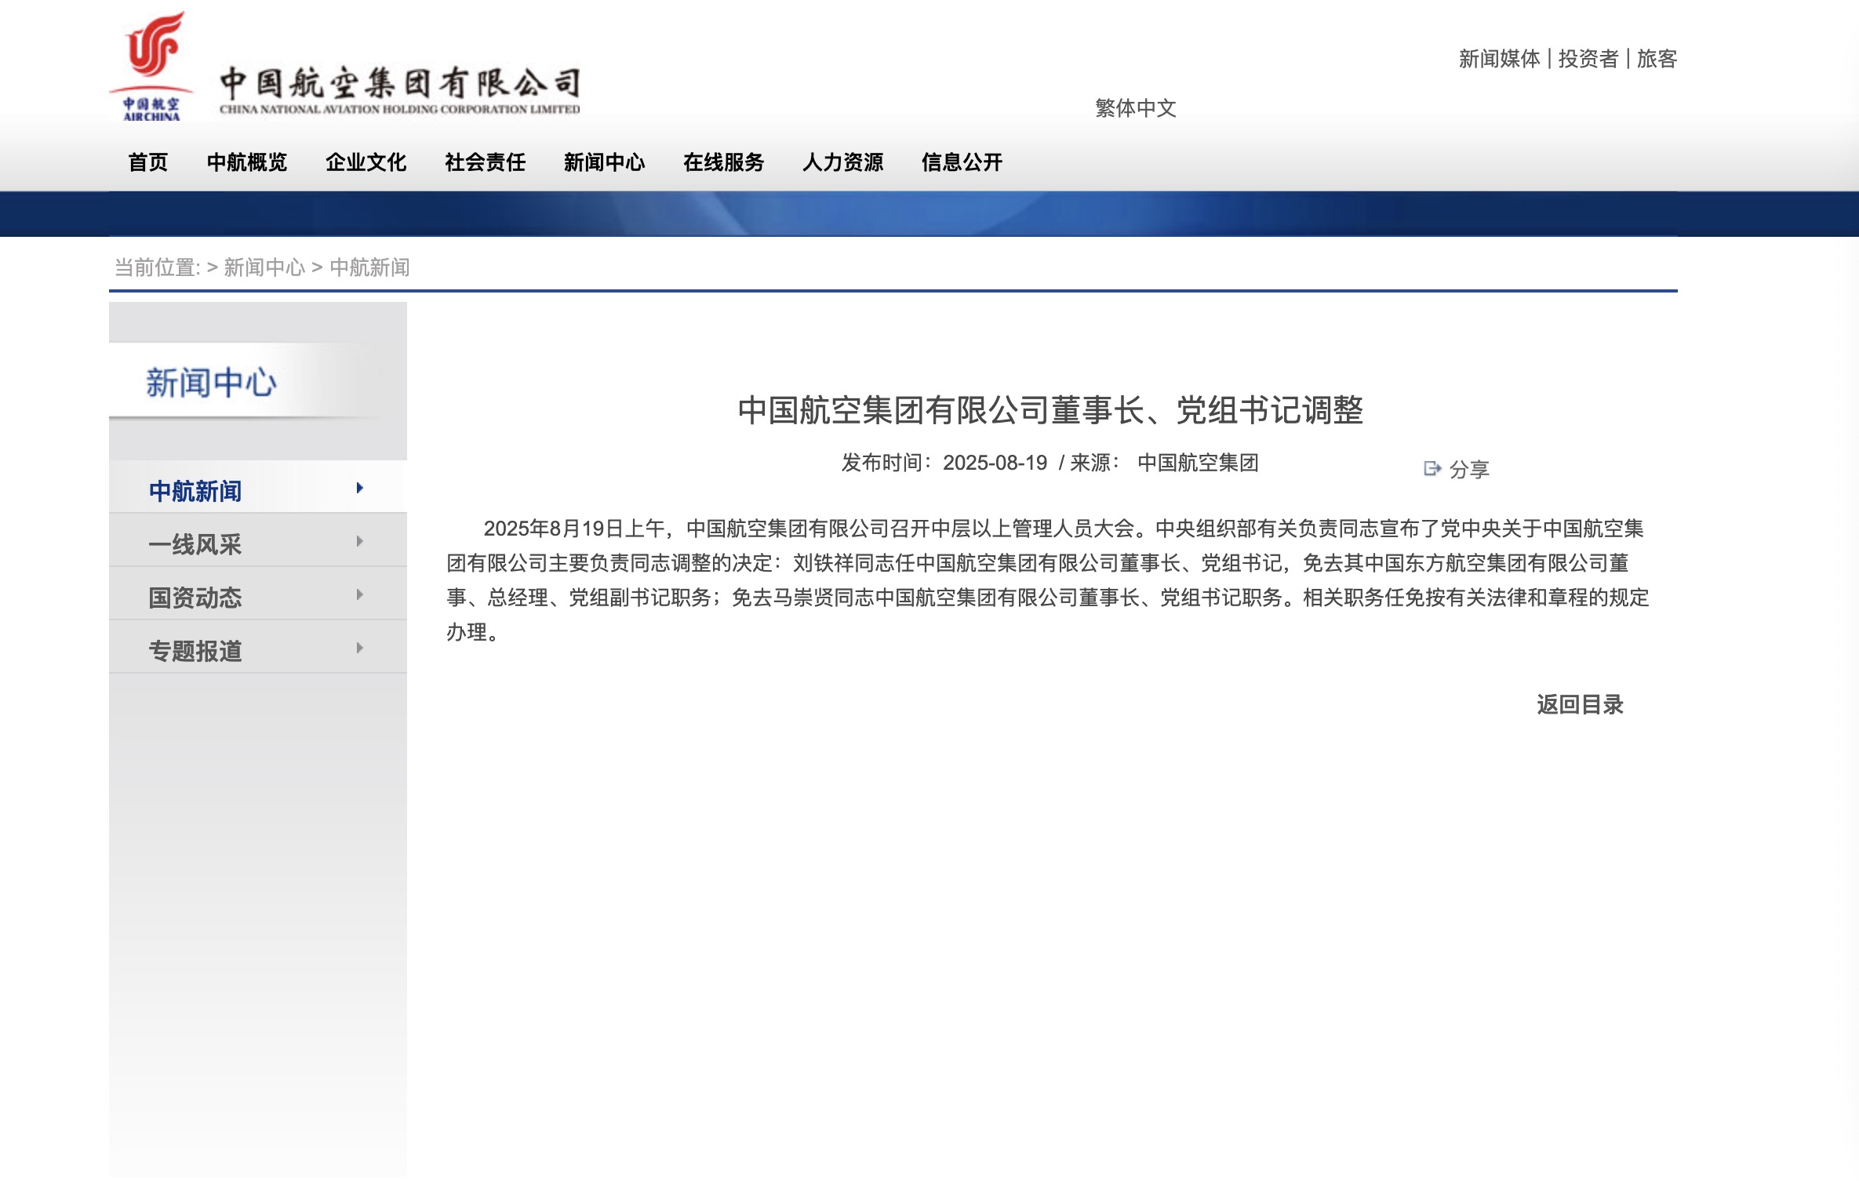Click the 新闻媒体 top link
Viewport: 1859px width, 1181px height.
coord(1499,59)
